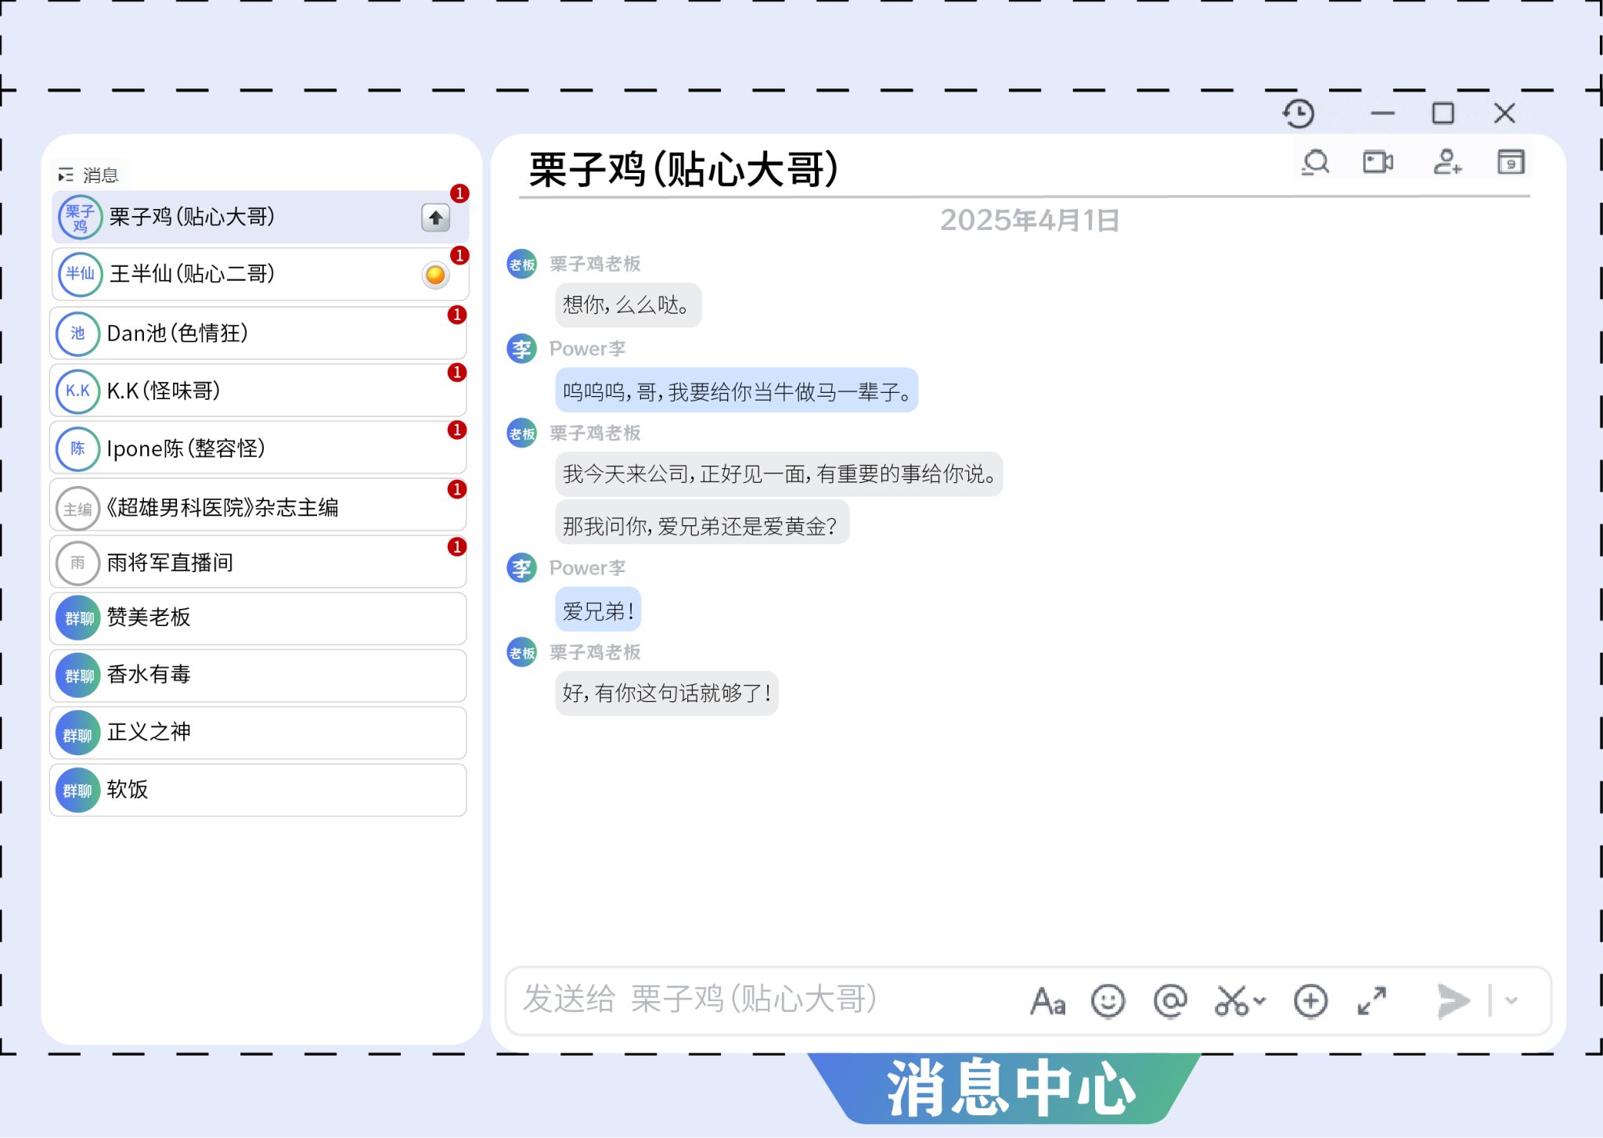The width and height of the screenshot is (1603, 1138).
Task: Click the message input field
Action: [x=767, y=1001]
